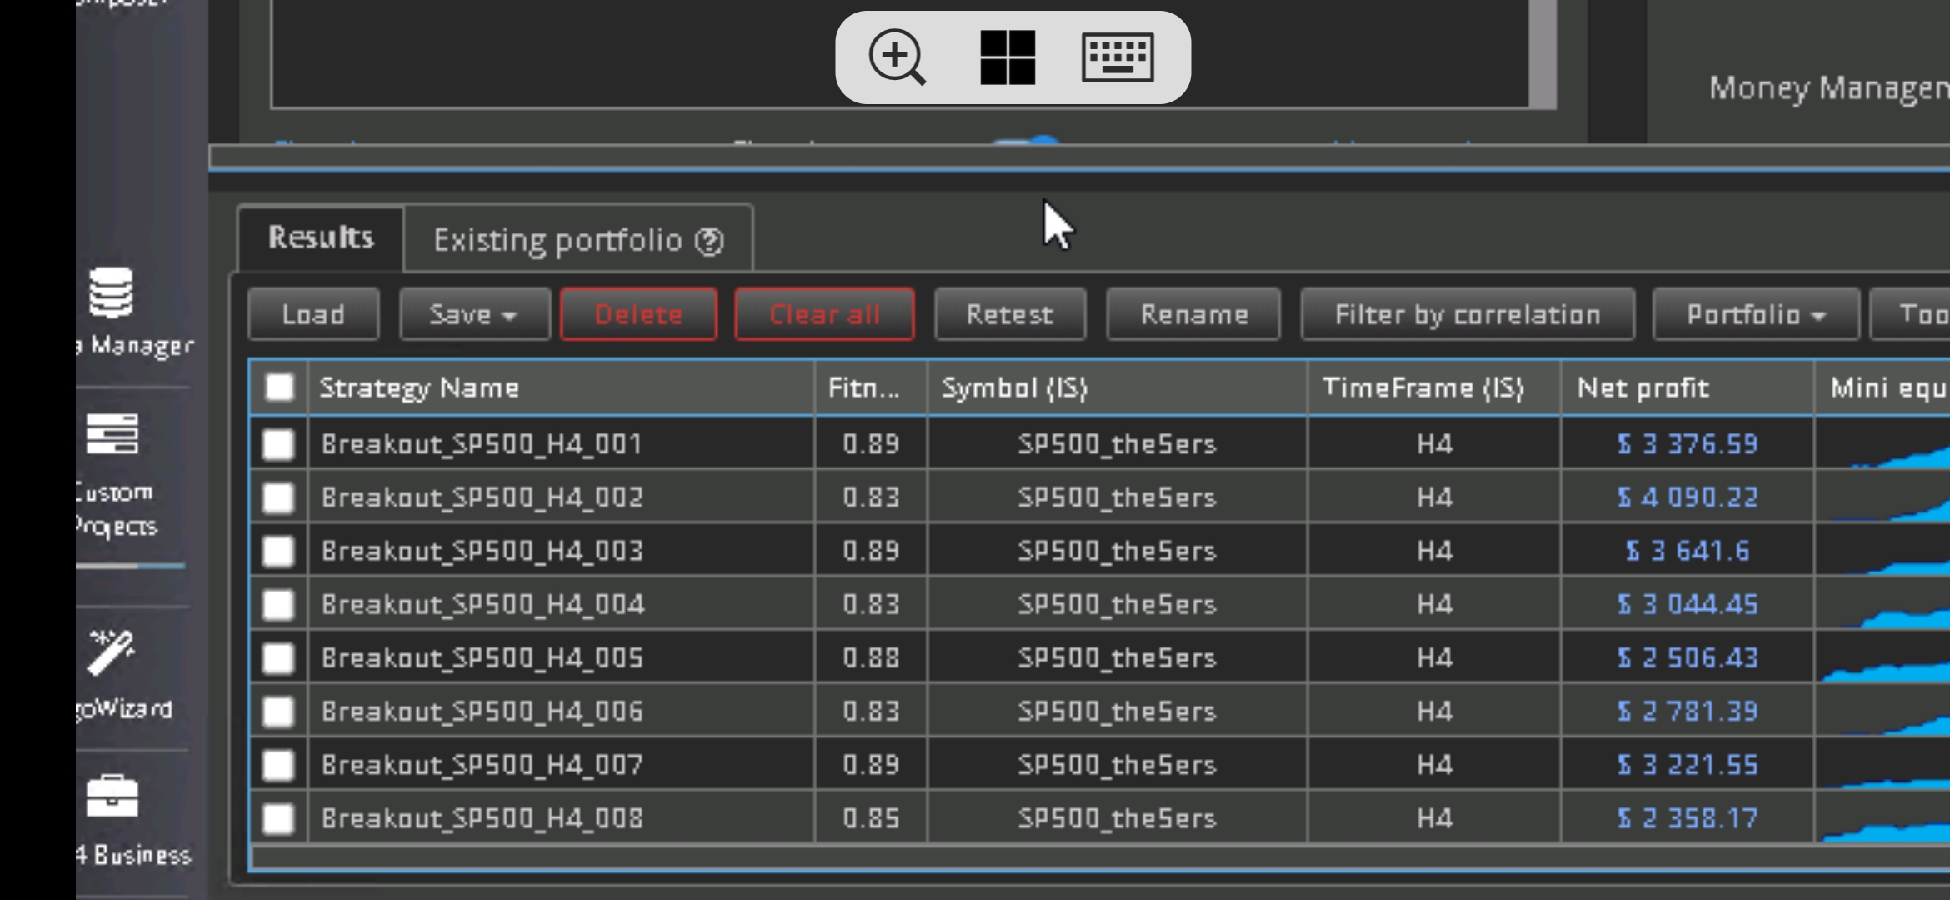1950x900 pixels.
Task: Sort by the Net profit column header
Action: coord(1643,387)
